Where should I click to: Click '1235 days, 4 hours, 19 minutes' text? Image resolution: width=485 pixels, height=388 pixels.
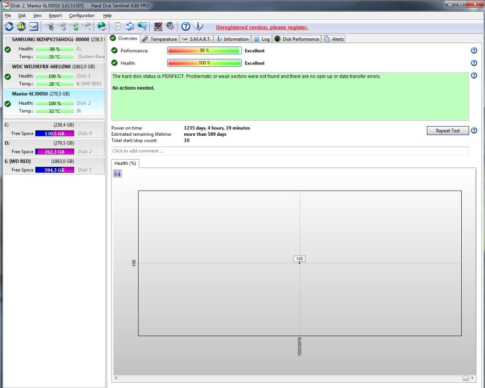pos(217,128)
